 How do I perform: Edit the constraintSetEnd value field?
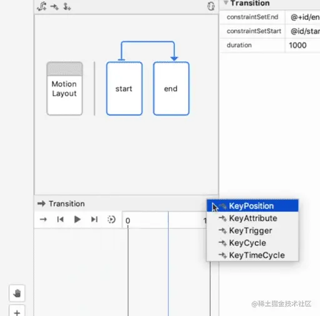302,17
